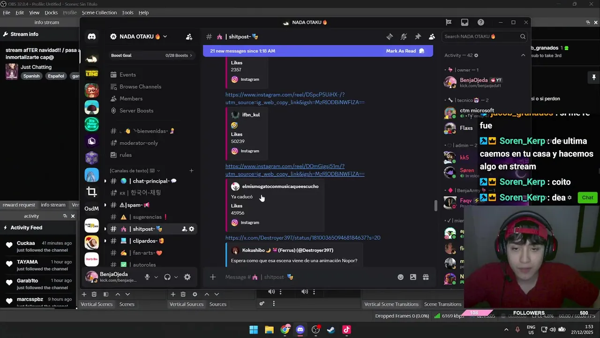Screen dimensions: 600x338
Task: Toggle Discord headphones deafen
Action: click(167, 277)
